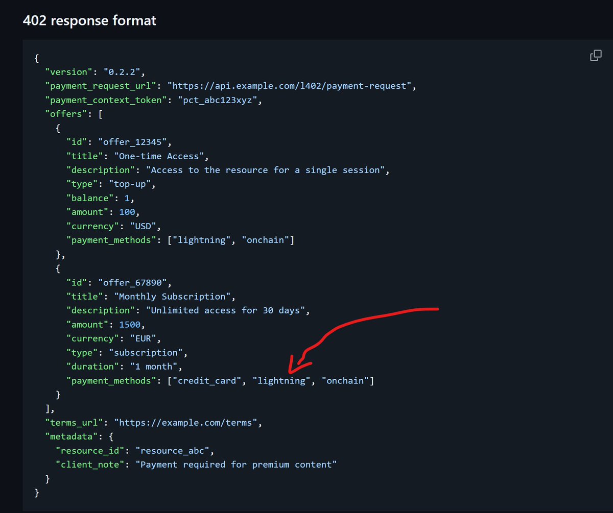Click "onchain" in the first offer's payment methods
This screenshot has width=613, height=513.
tap(266, 240)
